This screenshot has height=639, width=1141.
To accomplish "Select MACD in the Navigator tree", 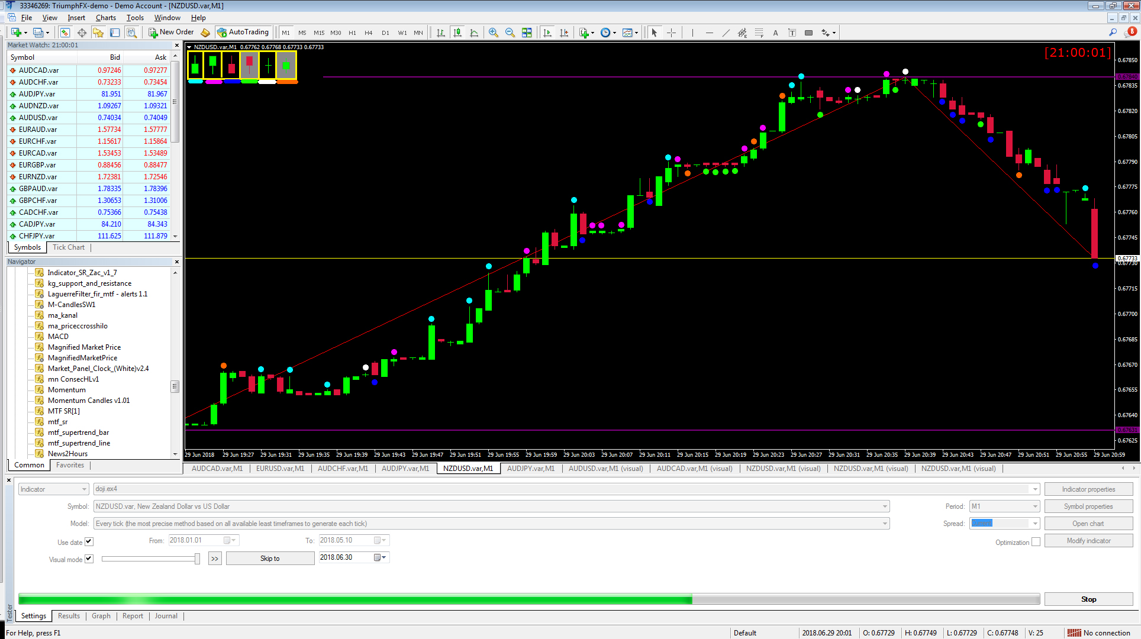I will click(x=58, y=337).
